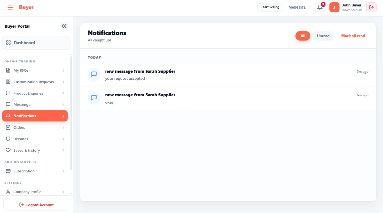Expand Customization Requests chevron
The height and width of the screenshot is (213, 383).
(x=63, y=82)
